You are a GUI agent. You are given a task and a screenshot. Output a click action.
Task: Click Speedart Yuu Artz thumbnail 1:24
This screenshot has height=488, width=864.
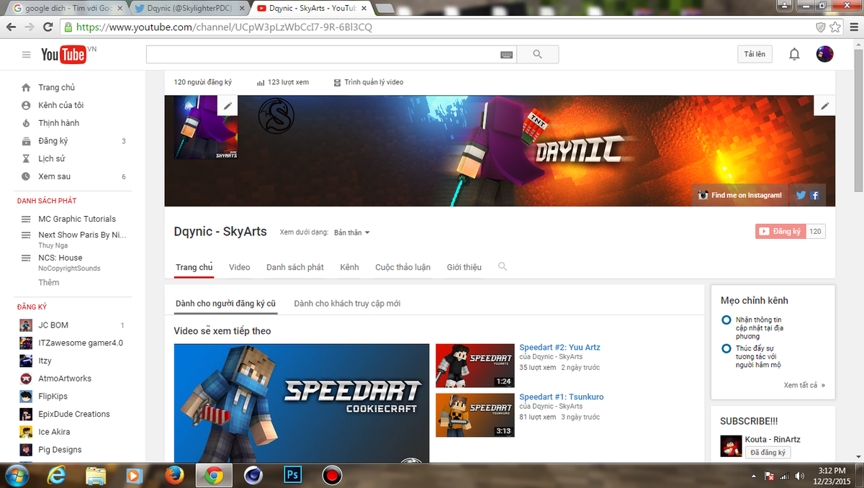[x=475, y=366]
